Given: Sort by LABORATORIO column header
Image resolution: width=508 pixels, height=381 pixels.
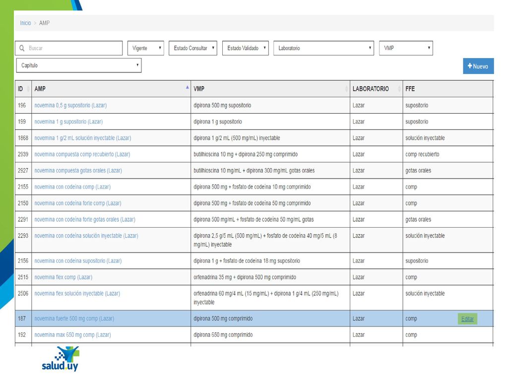Looking at the screenshot, I should [376, 89].
